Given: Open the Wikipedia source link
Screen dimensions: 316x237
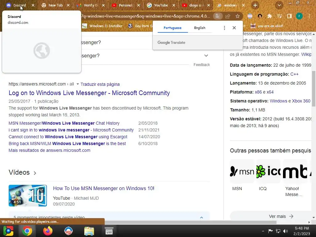Looking at the screenshot, I should click(306, 54).
